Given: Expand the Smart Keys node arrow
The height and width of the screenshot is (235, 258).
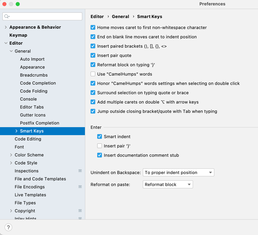Looking at the screenshot, I should (x=16, y=131).
